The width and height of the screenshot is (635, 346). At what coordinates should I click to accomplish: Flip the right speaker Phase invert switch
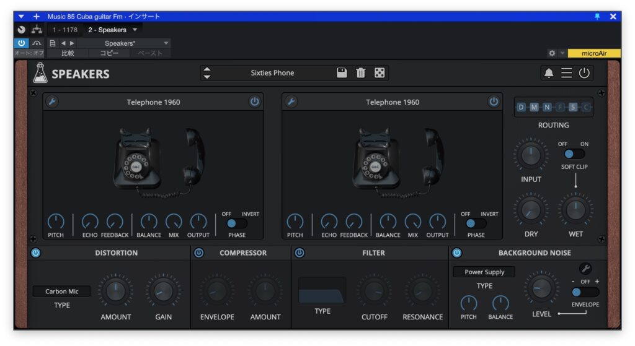476,223
